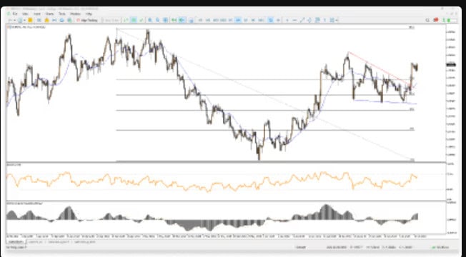Select the D1 timeframe button
The image size is (466, 257).
point(246,20)
